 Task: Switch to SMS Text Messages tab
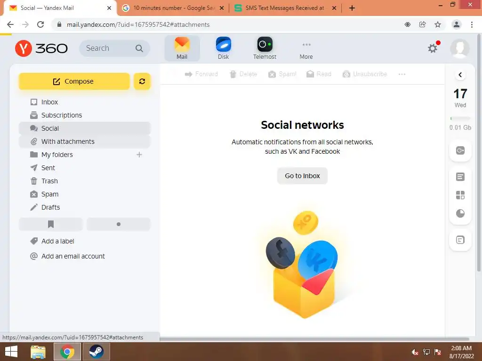286,8
